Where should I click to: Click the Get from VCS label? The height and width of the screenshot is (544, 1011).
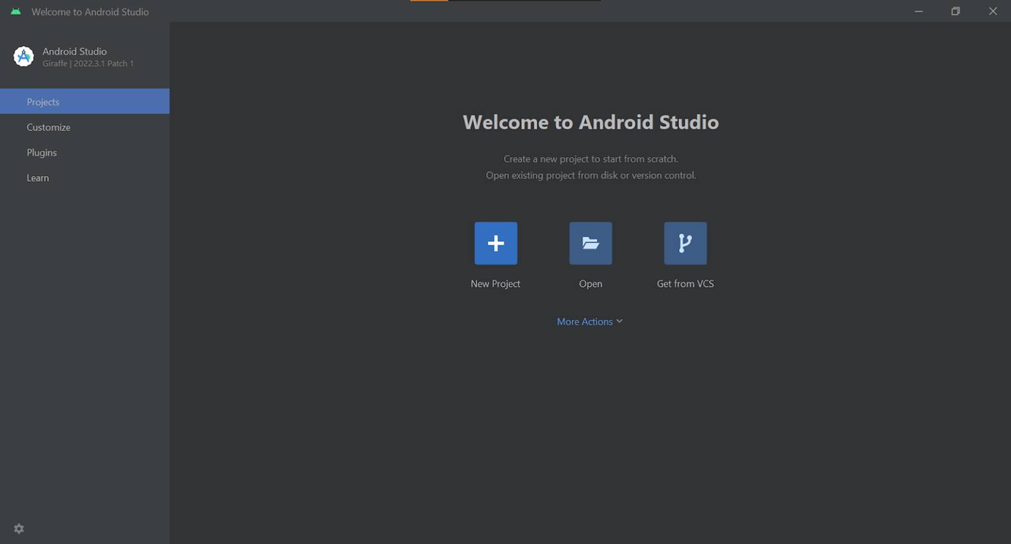(x=685, y=284)
